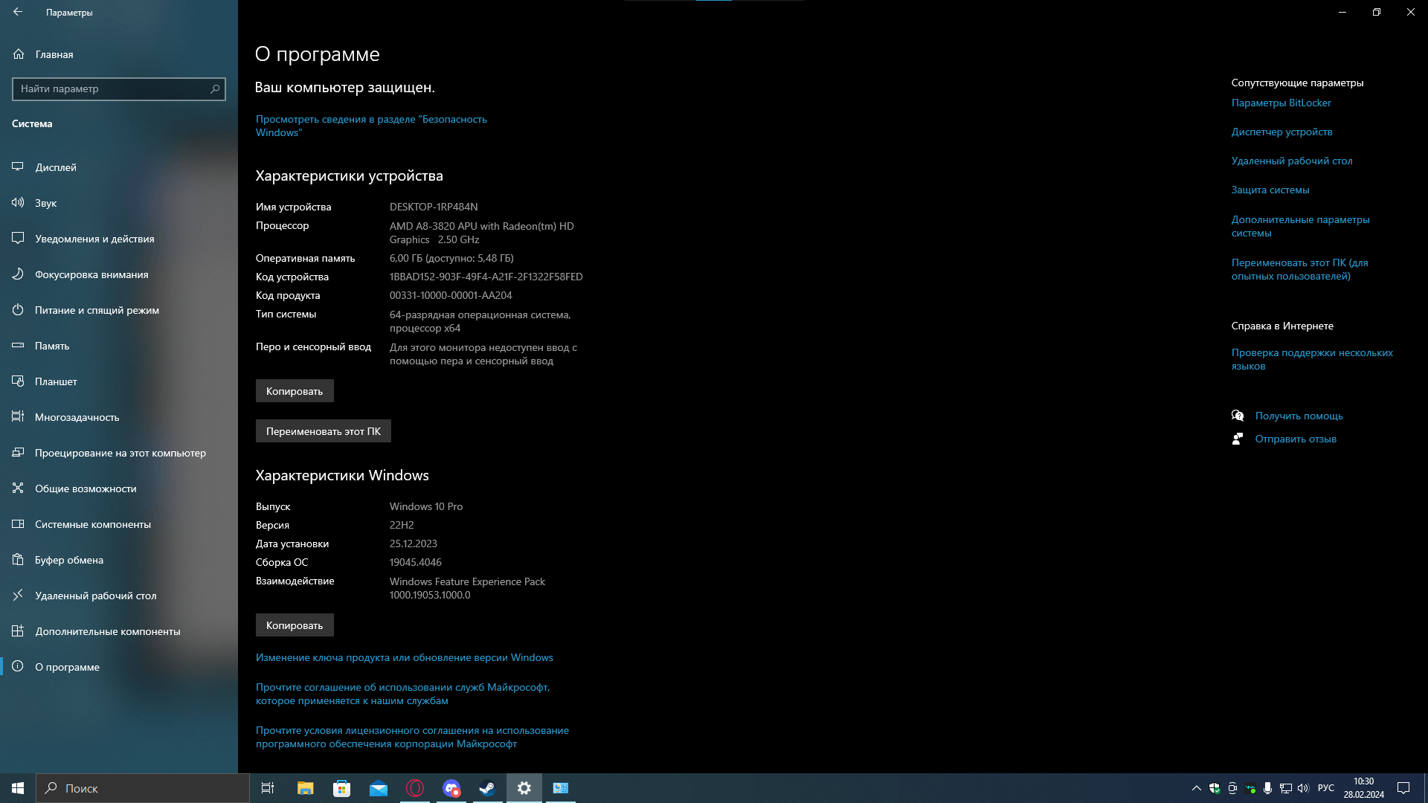
Task: Click the Переименовать этот ПК button
Action: coord(323,431)
